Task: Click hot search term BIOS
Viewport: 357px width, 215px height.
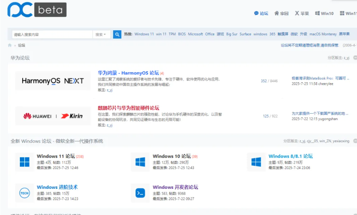Action: point(182,34)
